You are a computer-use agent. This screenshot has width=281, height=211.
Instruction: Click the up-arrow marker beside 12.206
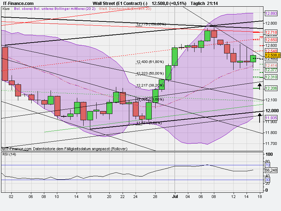259,86
